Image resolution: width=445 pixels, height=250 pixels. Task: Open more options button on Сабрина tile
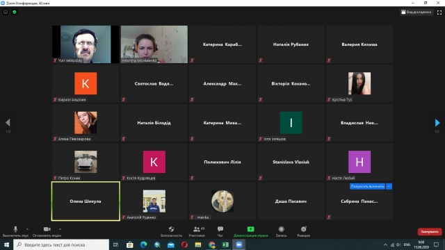coord(389,186)
